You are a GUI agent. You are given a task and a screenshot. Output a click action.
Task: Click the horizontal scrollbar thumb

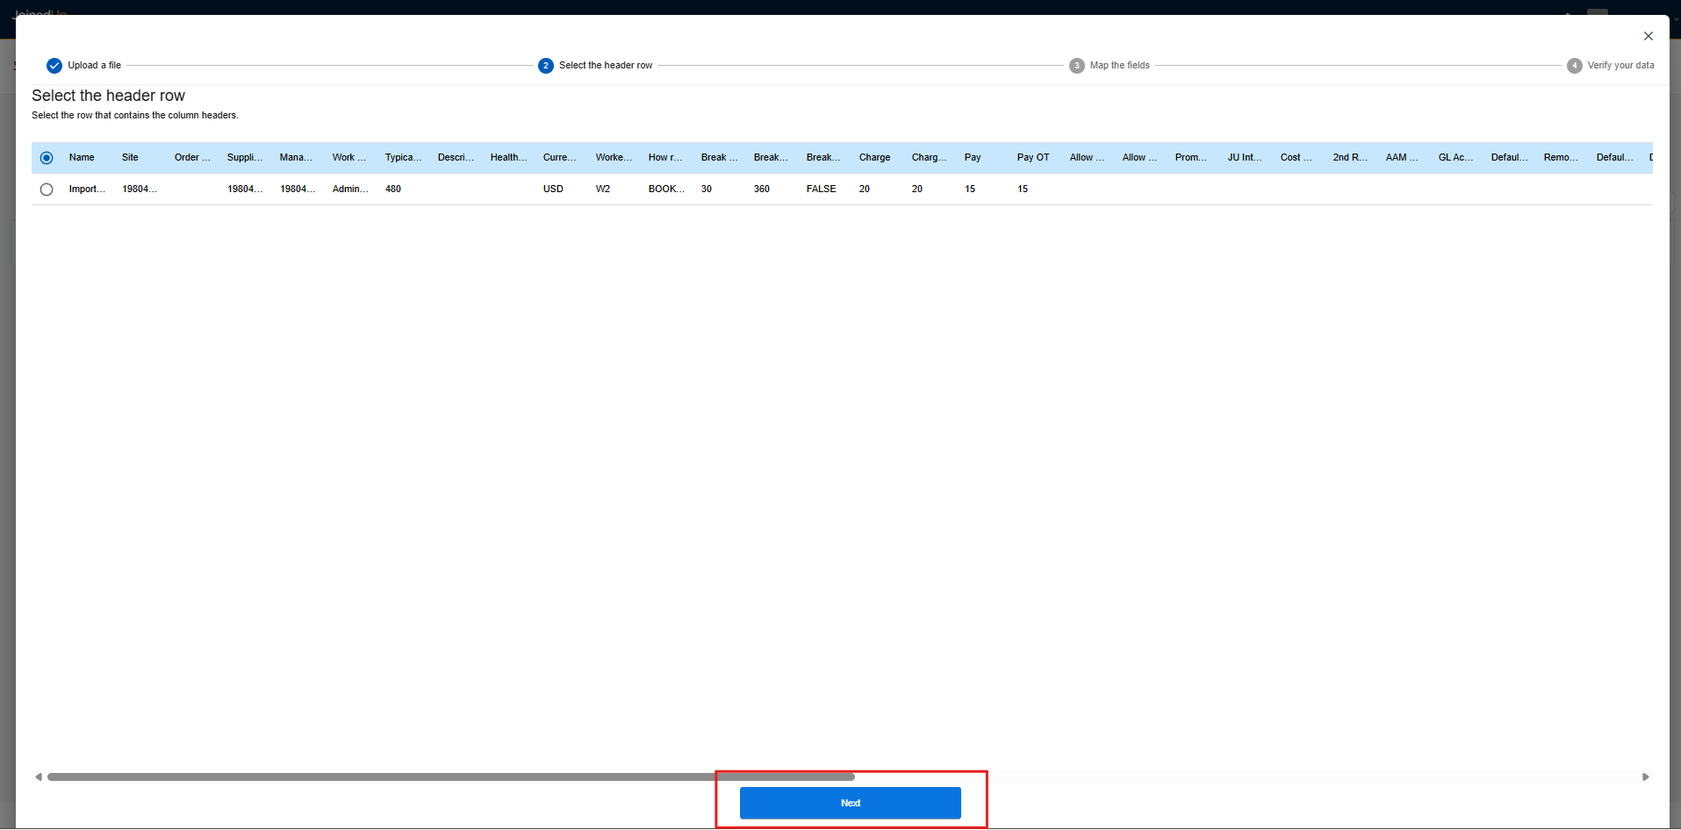coord(450,777)
